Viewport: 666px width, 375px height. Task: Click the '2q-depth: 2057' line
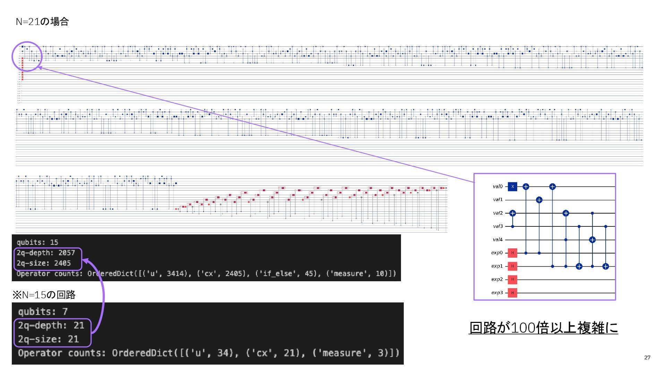[x=46, y=253]
